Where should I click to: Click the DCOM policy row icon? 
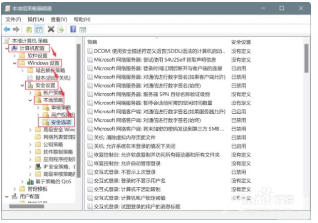pyautogui.click(x=90, y=51)
